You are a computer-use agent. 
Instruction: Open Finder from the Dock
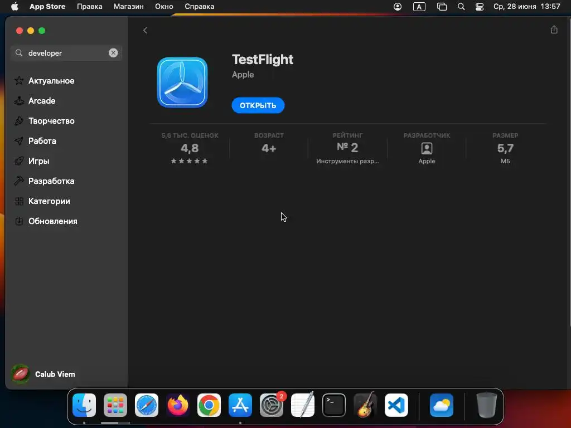tap(84, 405)
